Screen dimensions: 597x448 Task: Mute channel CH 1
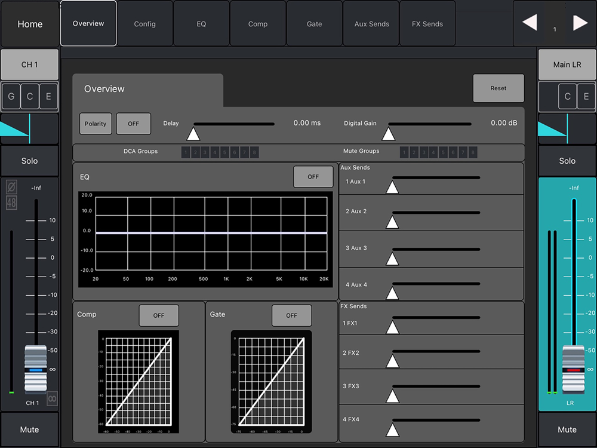[x=30, y=429]
